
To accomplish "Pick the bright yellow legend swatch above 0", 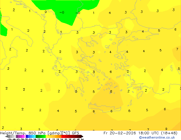I will point(47,136).
